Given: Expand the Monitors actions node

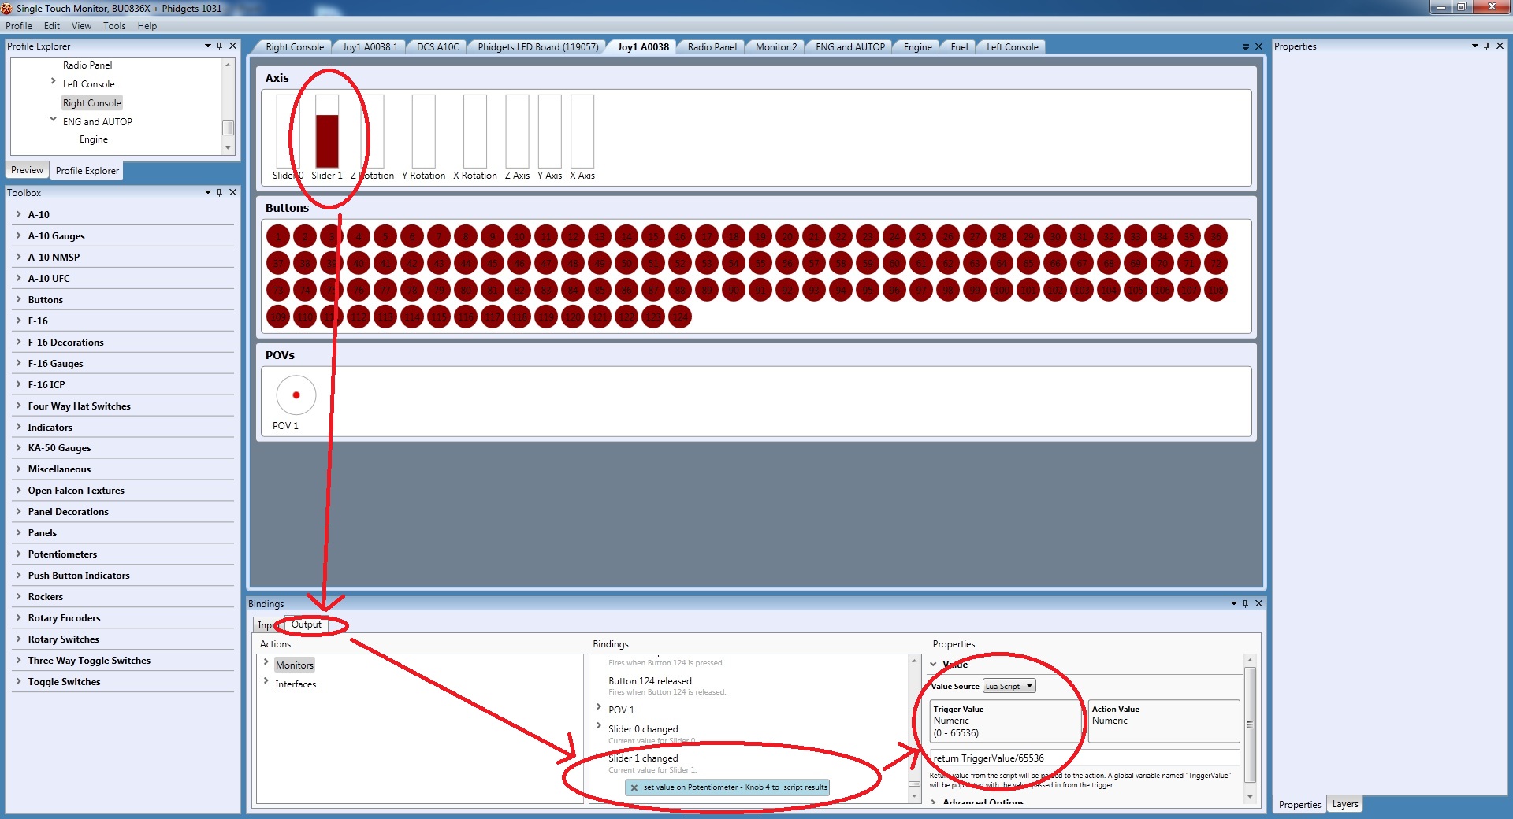Looking at the screenshot, I should (266, 661).
